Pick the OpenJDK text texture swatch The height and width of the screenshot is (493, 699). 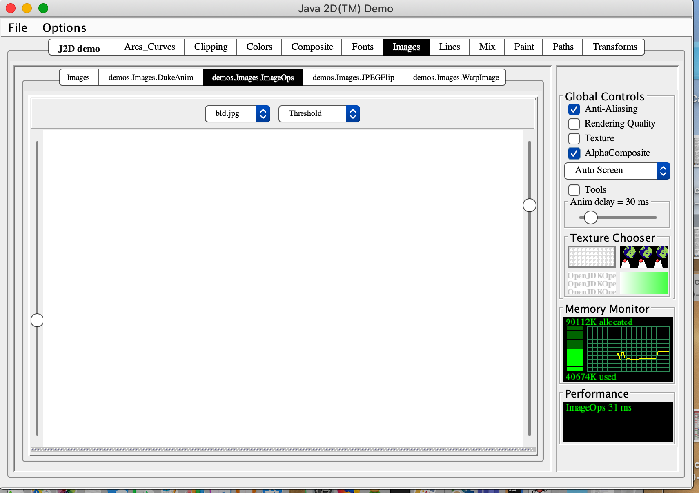click(591, 283)
